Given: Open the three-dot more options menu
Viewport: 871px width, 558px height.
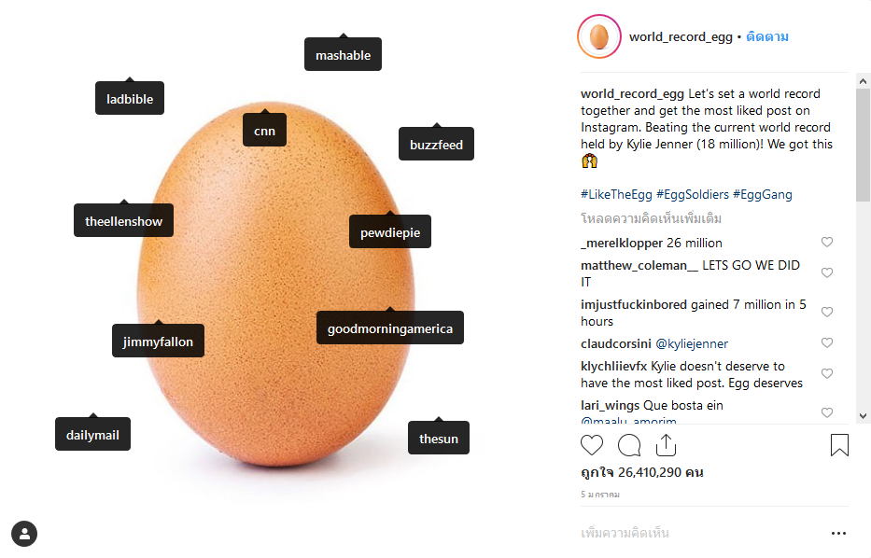Looking at the screenshot, I should point(838,534).
